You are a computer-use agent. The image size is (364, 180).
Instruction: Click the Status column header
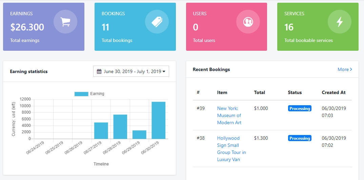pos(295,92)
